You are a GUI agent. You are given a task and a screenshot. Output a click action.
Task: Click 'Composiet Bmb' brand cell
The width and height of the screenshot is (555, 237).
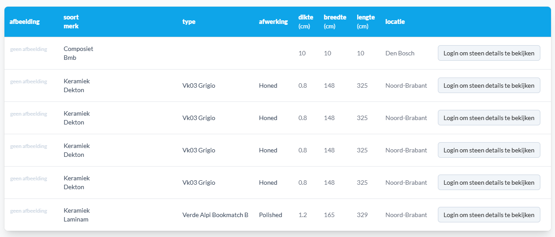click(x=78, y=53)
